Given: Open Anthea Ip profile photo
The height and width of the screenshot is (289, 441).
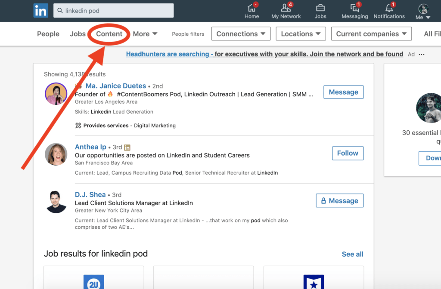Looking at the screenshot, I should click(x=56, y=154).
